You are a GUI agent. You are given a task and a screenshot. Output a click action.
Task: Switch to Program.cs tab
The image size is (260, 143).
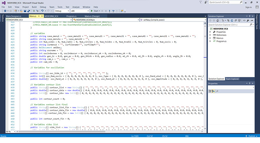71,16
